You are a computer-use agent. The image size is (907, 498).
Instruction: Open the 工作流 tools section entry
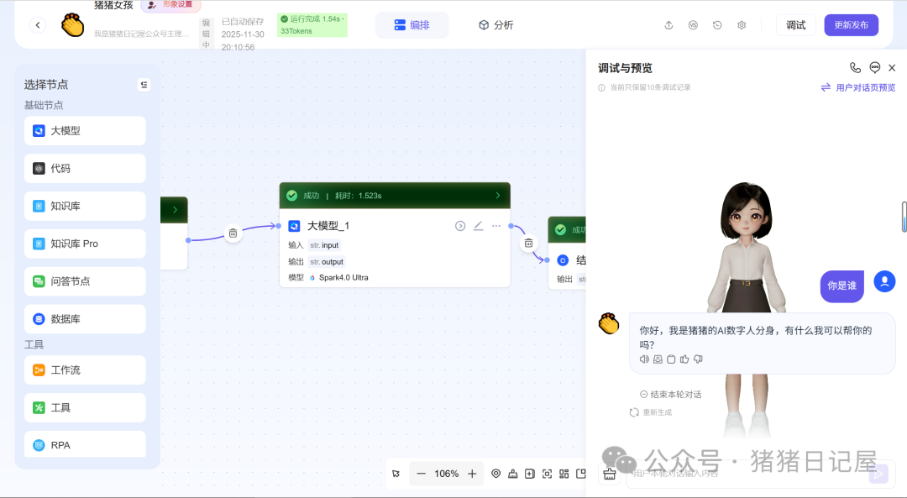(x=85, y=370)
